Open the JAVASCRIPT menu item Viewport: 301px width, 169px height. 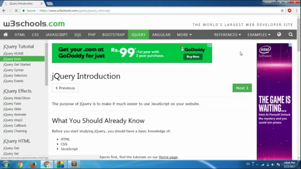(x=56, y=35)
